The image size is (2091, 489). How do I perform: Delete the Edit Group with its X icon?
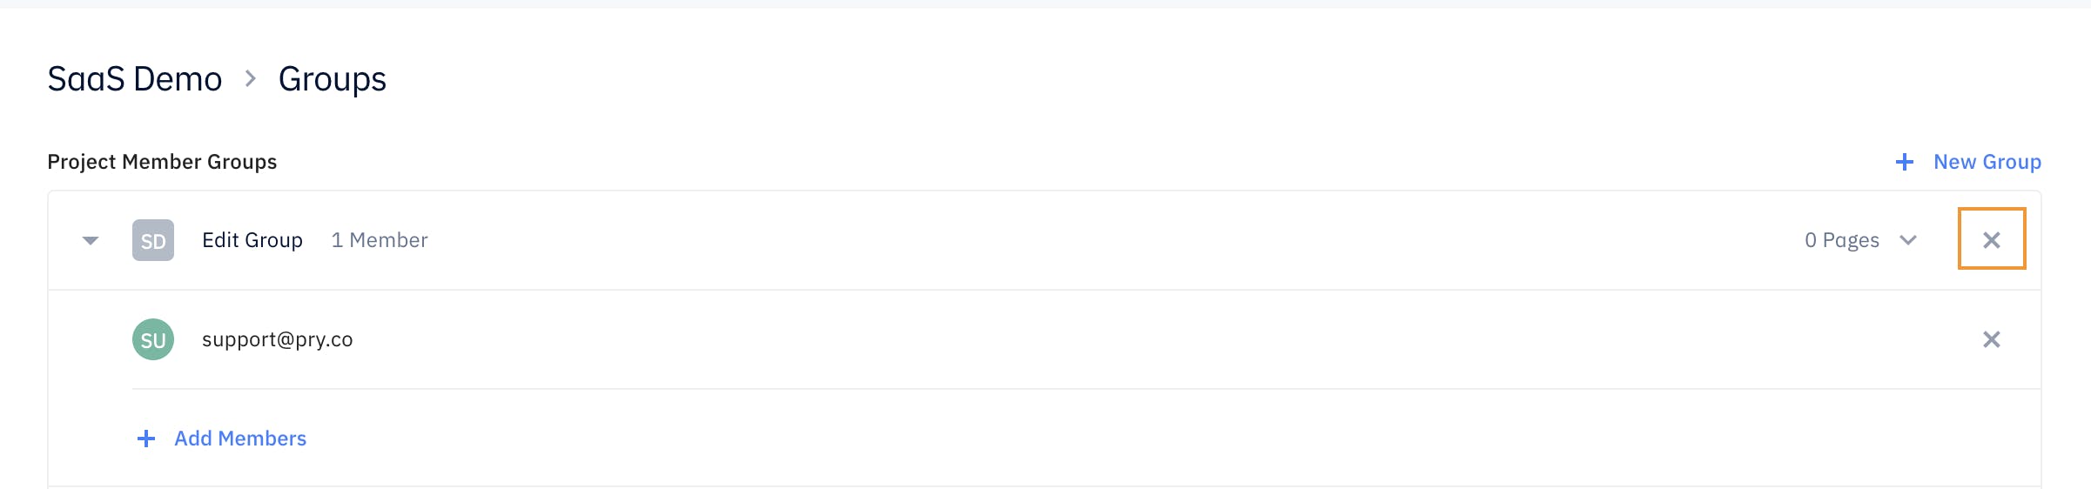pos(1991,239)
